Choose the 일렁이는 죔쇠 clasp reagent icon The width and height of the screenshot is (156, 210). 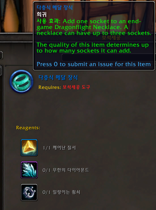pos(29,192)
